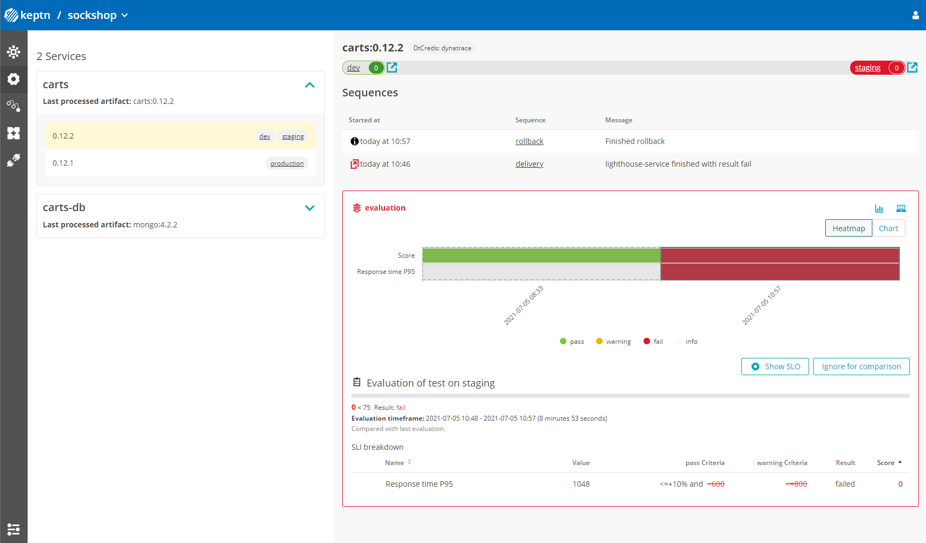Image resolution: width=926 pixels, height=543 pixels.
Task: Click the keptn breadcrumb text
Action: [x=35, y=15]
